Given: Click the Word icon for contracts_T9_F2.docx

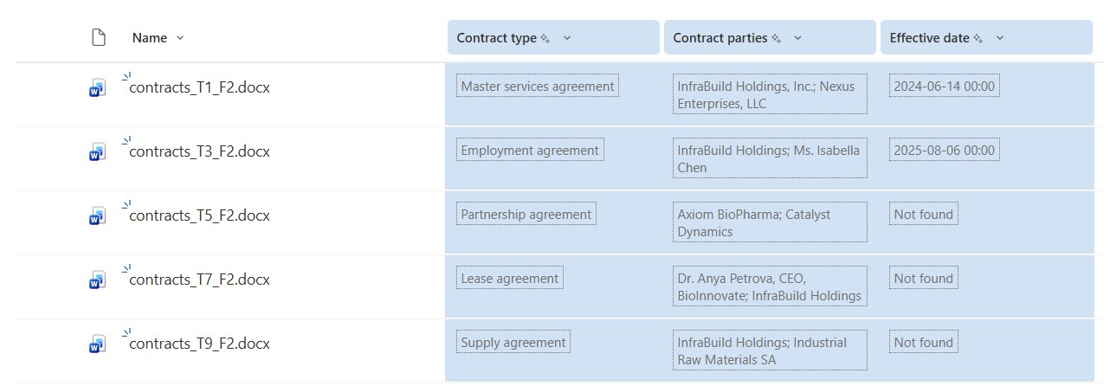Looking at the screenshot, I should 97,344.
